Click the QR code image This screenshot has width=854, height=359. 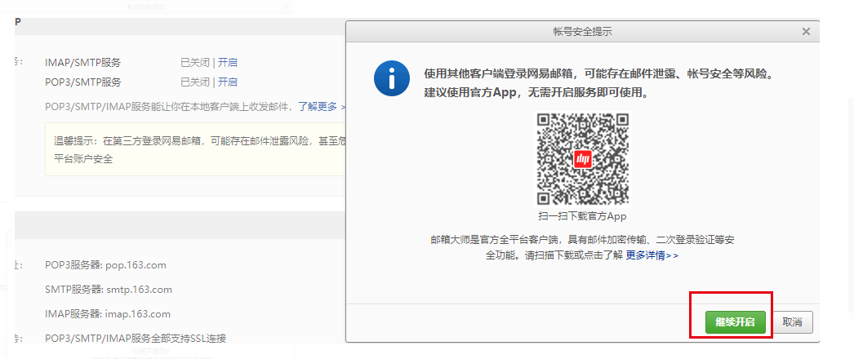[x=583, y=158]
